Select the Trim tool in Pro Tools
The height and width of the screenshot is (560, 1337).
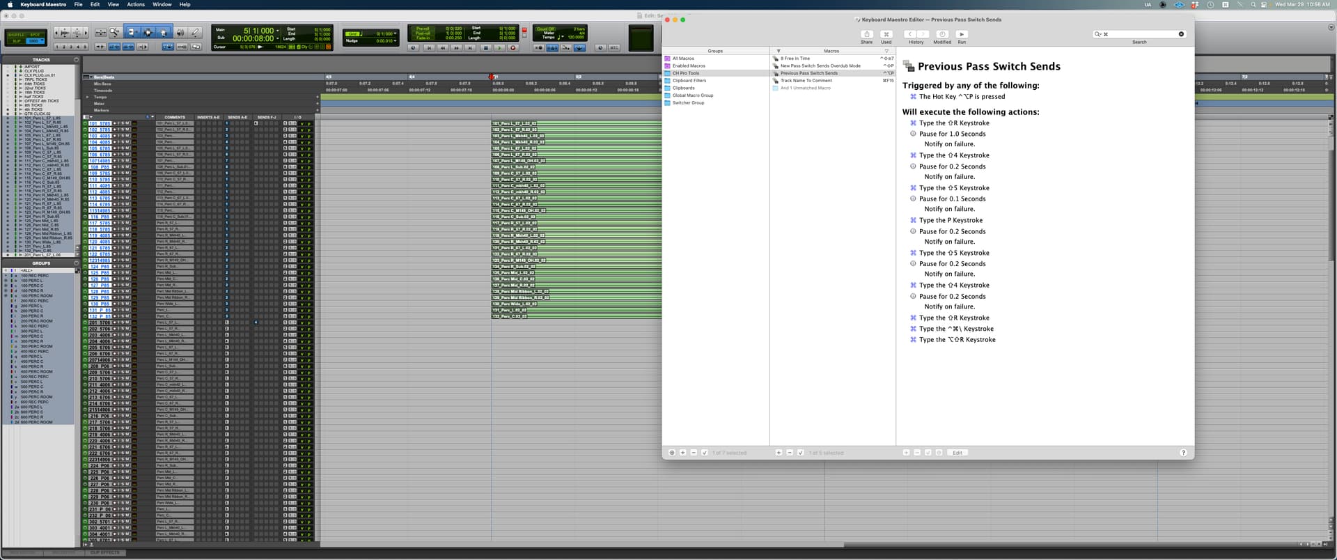tap(132, 32)
